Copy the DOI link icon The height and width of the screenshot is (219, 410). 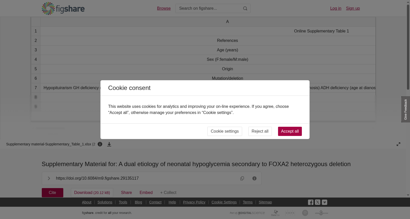[x=242, y=178]
